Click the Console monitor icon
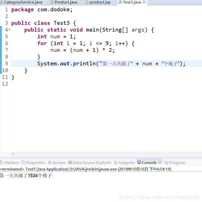This screenshot has height=202, width=202. click(139, 162)
